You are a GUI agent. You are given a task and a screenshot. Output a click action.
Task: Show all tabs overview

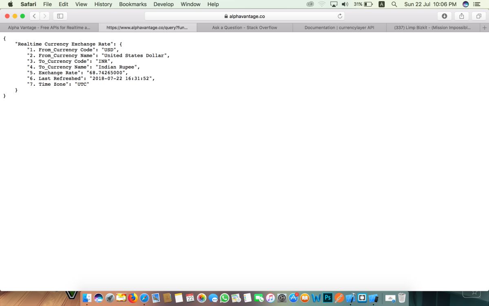tap(479, 16)
